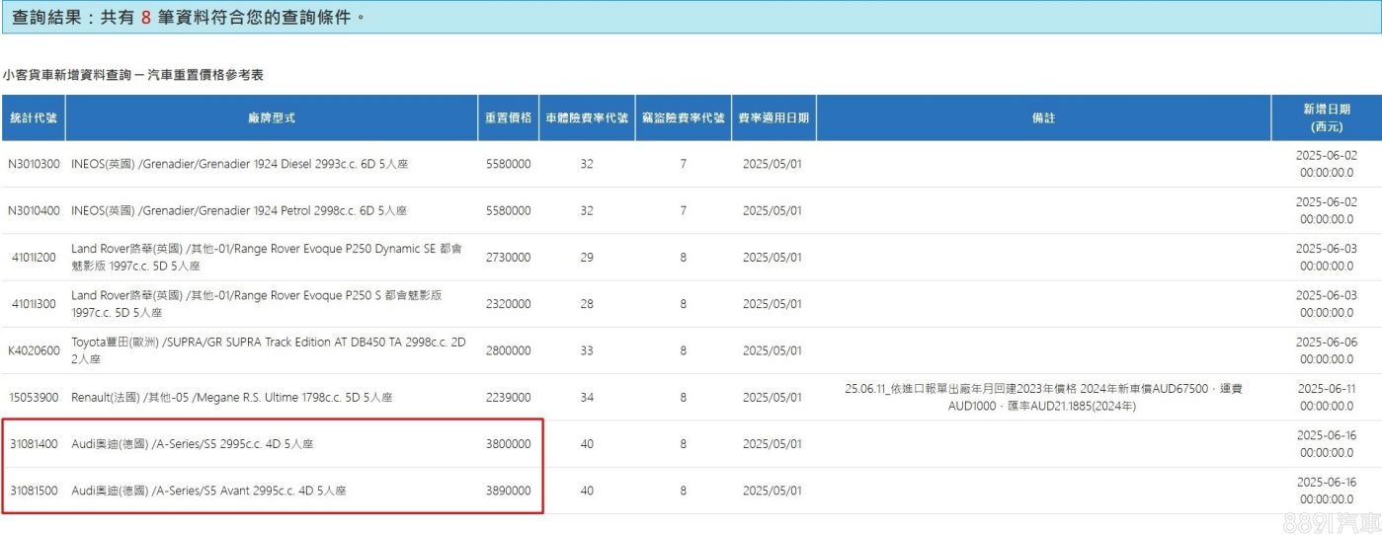Click body rate code 33 in Supra row
1382x535 pixels.
point(587,350)
